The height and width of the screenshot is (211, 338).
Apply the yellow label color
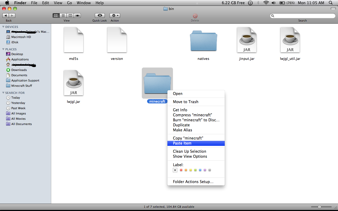pyautogui.click(x=191, y=170)
